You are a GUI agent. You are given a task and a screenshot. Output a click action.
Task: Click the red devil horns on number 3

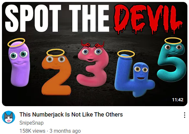click(x=93, y=44)
